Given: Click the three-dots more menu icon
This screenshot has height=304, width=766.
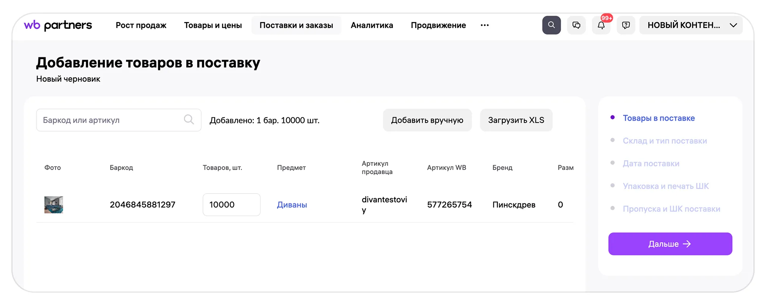Looking at the screenshot, I should pos(484,25).
